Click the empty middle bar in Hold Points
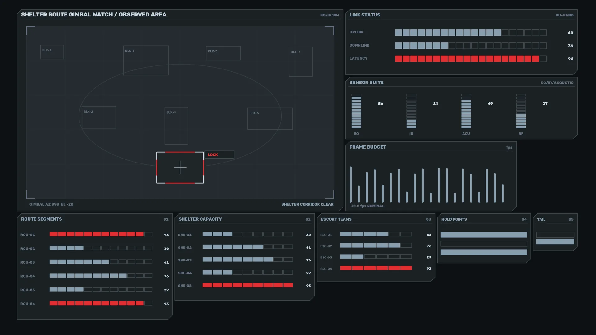 pyautogui.click(x=484, y=243)
